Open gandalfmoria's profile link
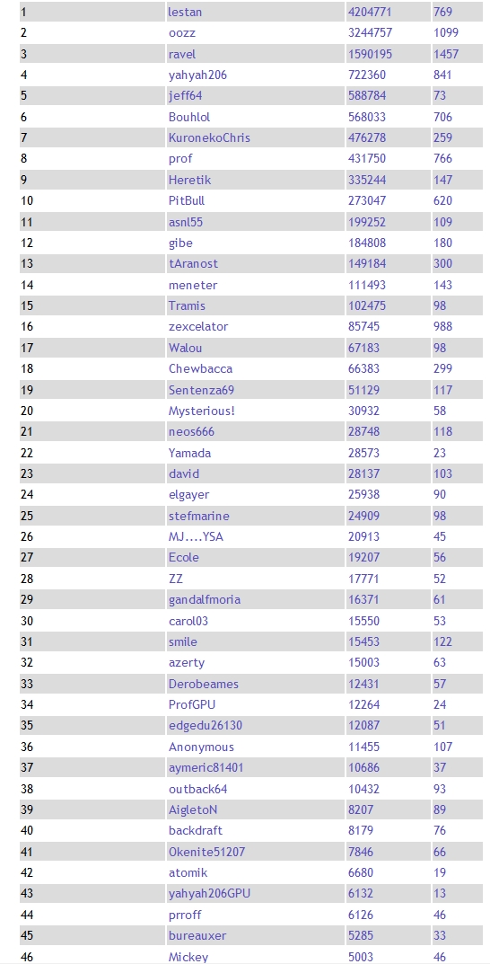Viewport: 490px width, 964px height. pos(205,599)
